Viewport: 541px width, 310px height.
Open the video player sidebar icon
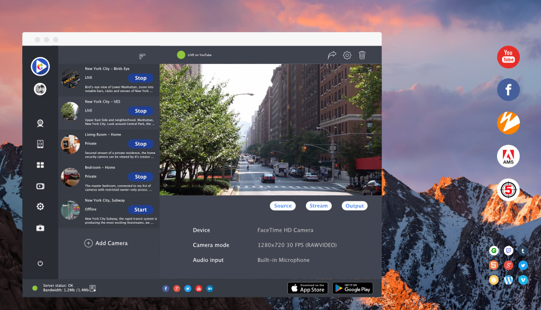(40, 186)
